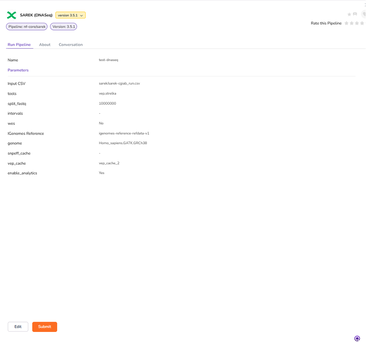Select the Run Pipeline tab
366x342 pixels.
pos(19,44)
